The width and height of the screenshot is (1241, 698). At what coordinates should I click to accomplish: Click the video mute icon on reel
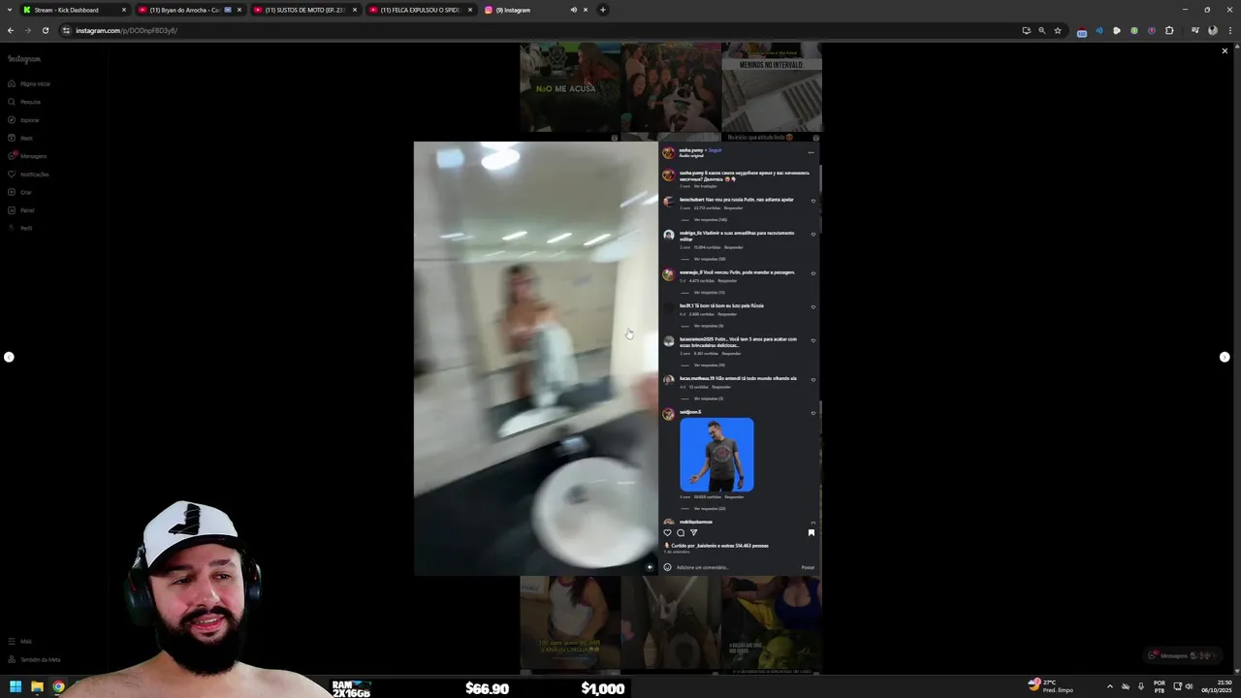650,567
